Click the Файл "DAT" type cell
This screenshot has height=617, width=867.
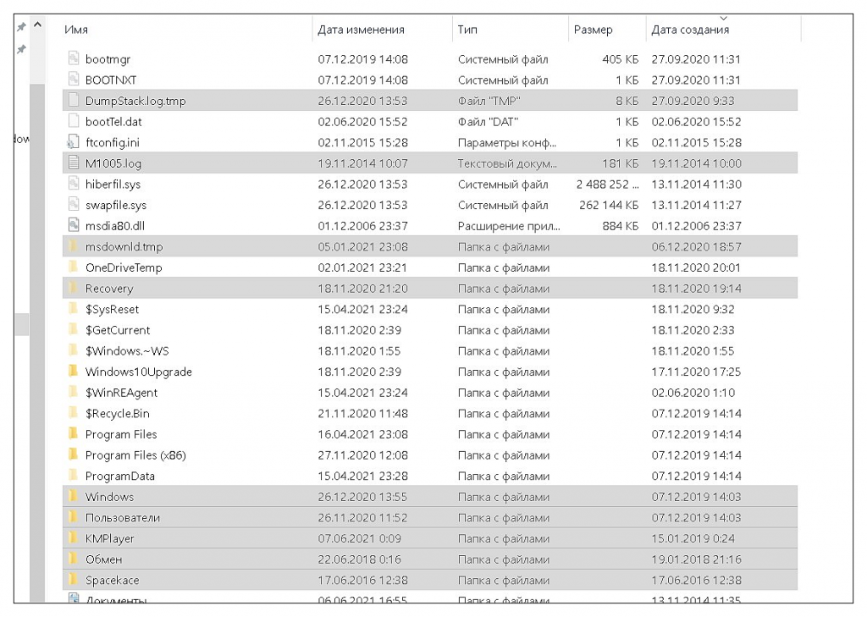click(488, 122)
